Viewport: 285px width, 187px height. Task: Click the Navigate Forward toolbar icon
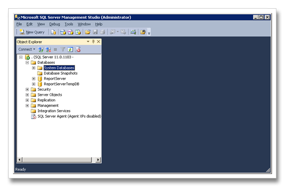[x=123, y=32]
